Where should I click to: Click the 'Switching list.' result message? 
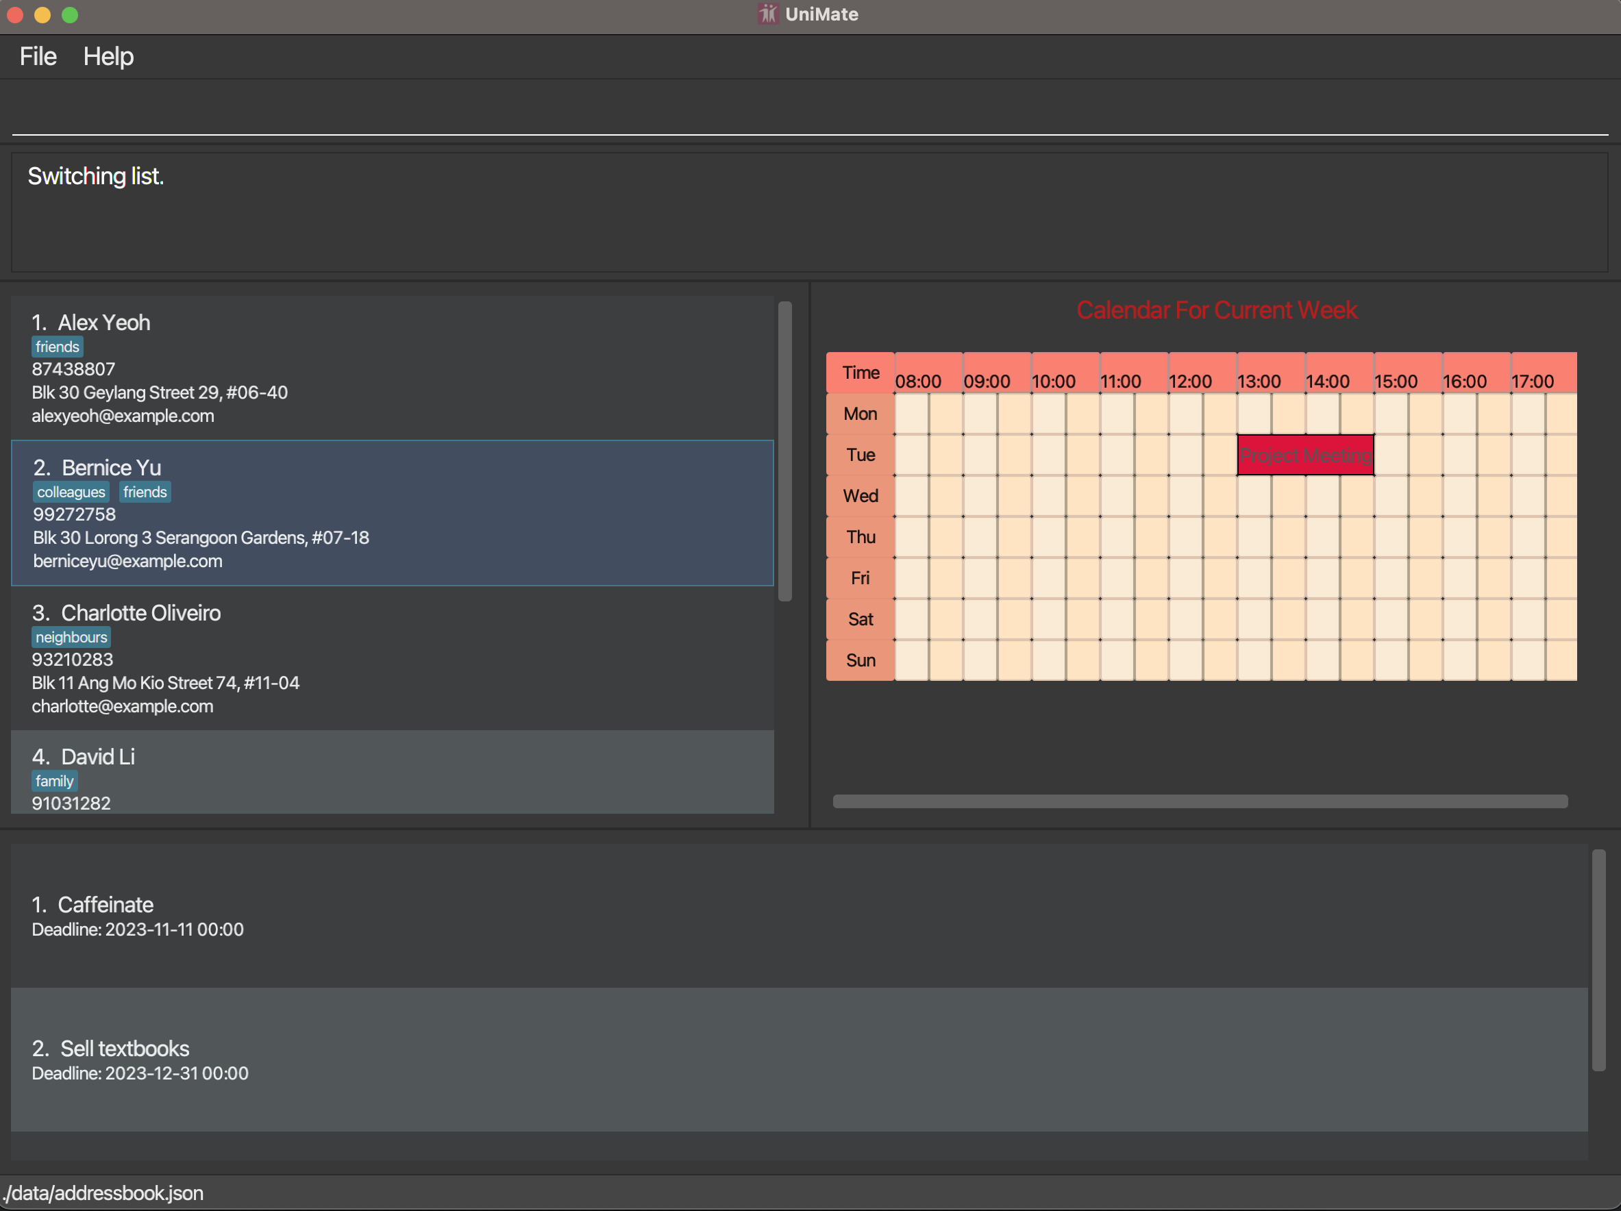pos(96,177)
